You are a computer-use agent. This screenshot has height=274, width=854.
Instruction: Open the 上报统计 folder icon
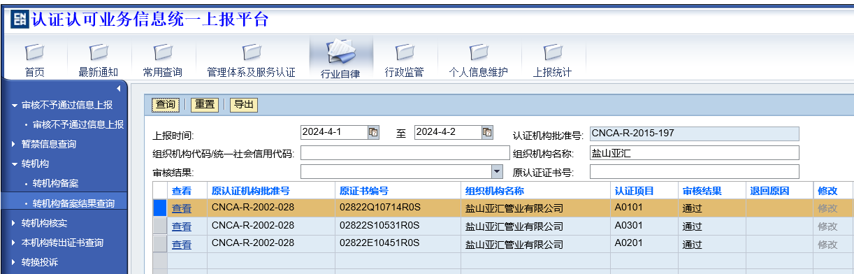click(553, 53)
